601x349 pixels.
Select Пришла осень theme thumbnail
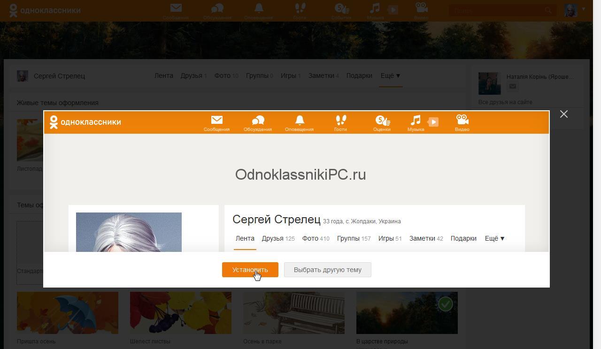point(68,313)
